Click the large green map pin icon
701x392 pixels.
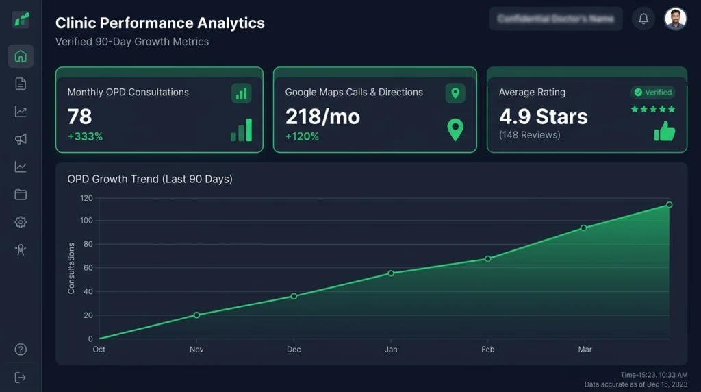[455, 130]
